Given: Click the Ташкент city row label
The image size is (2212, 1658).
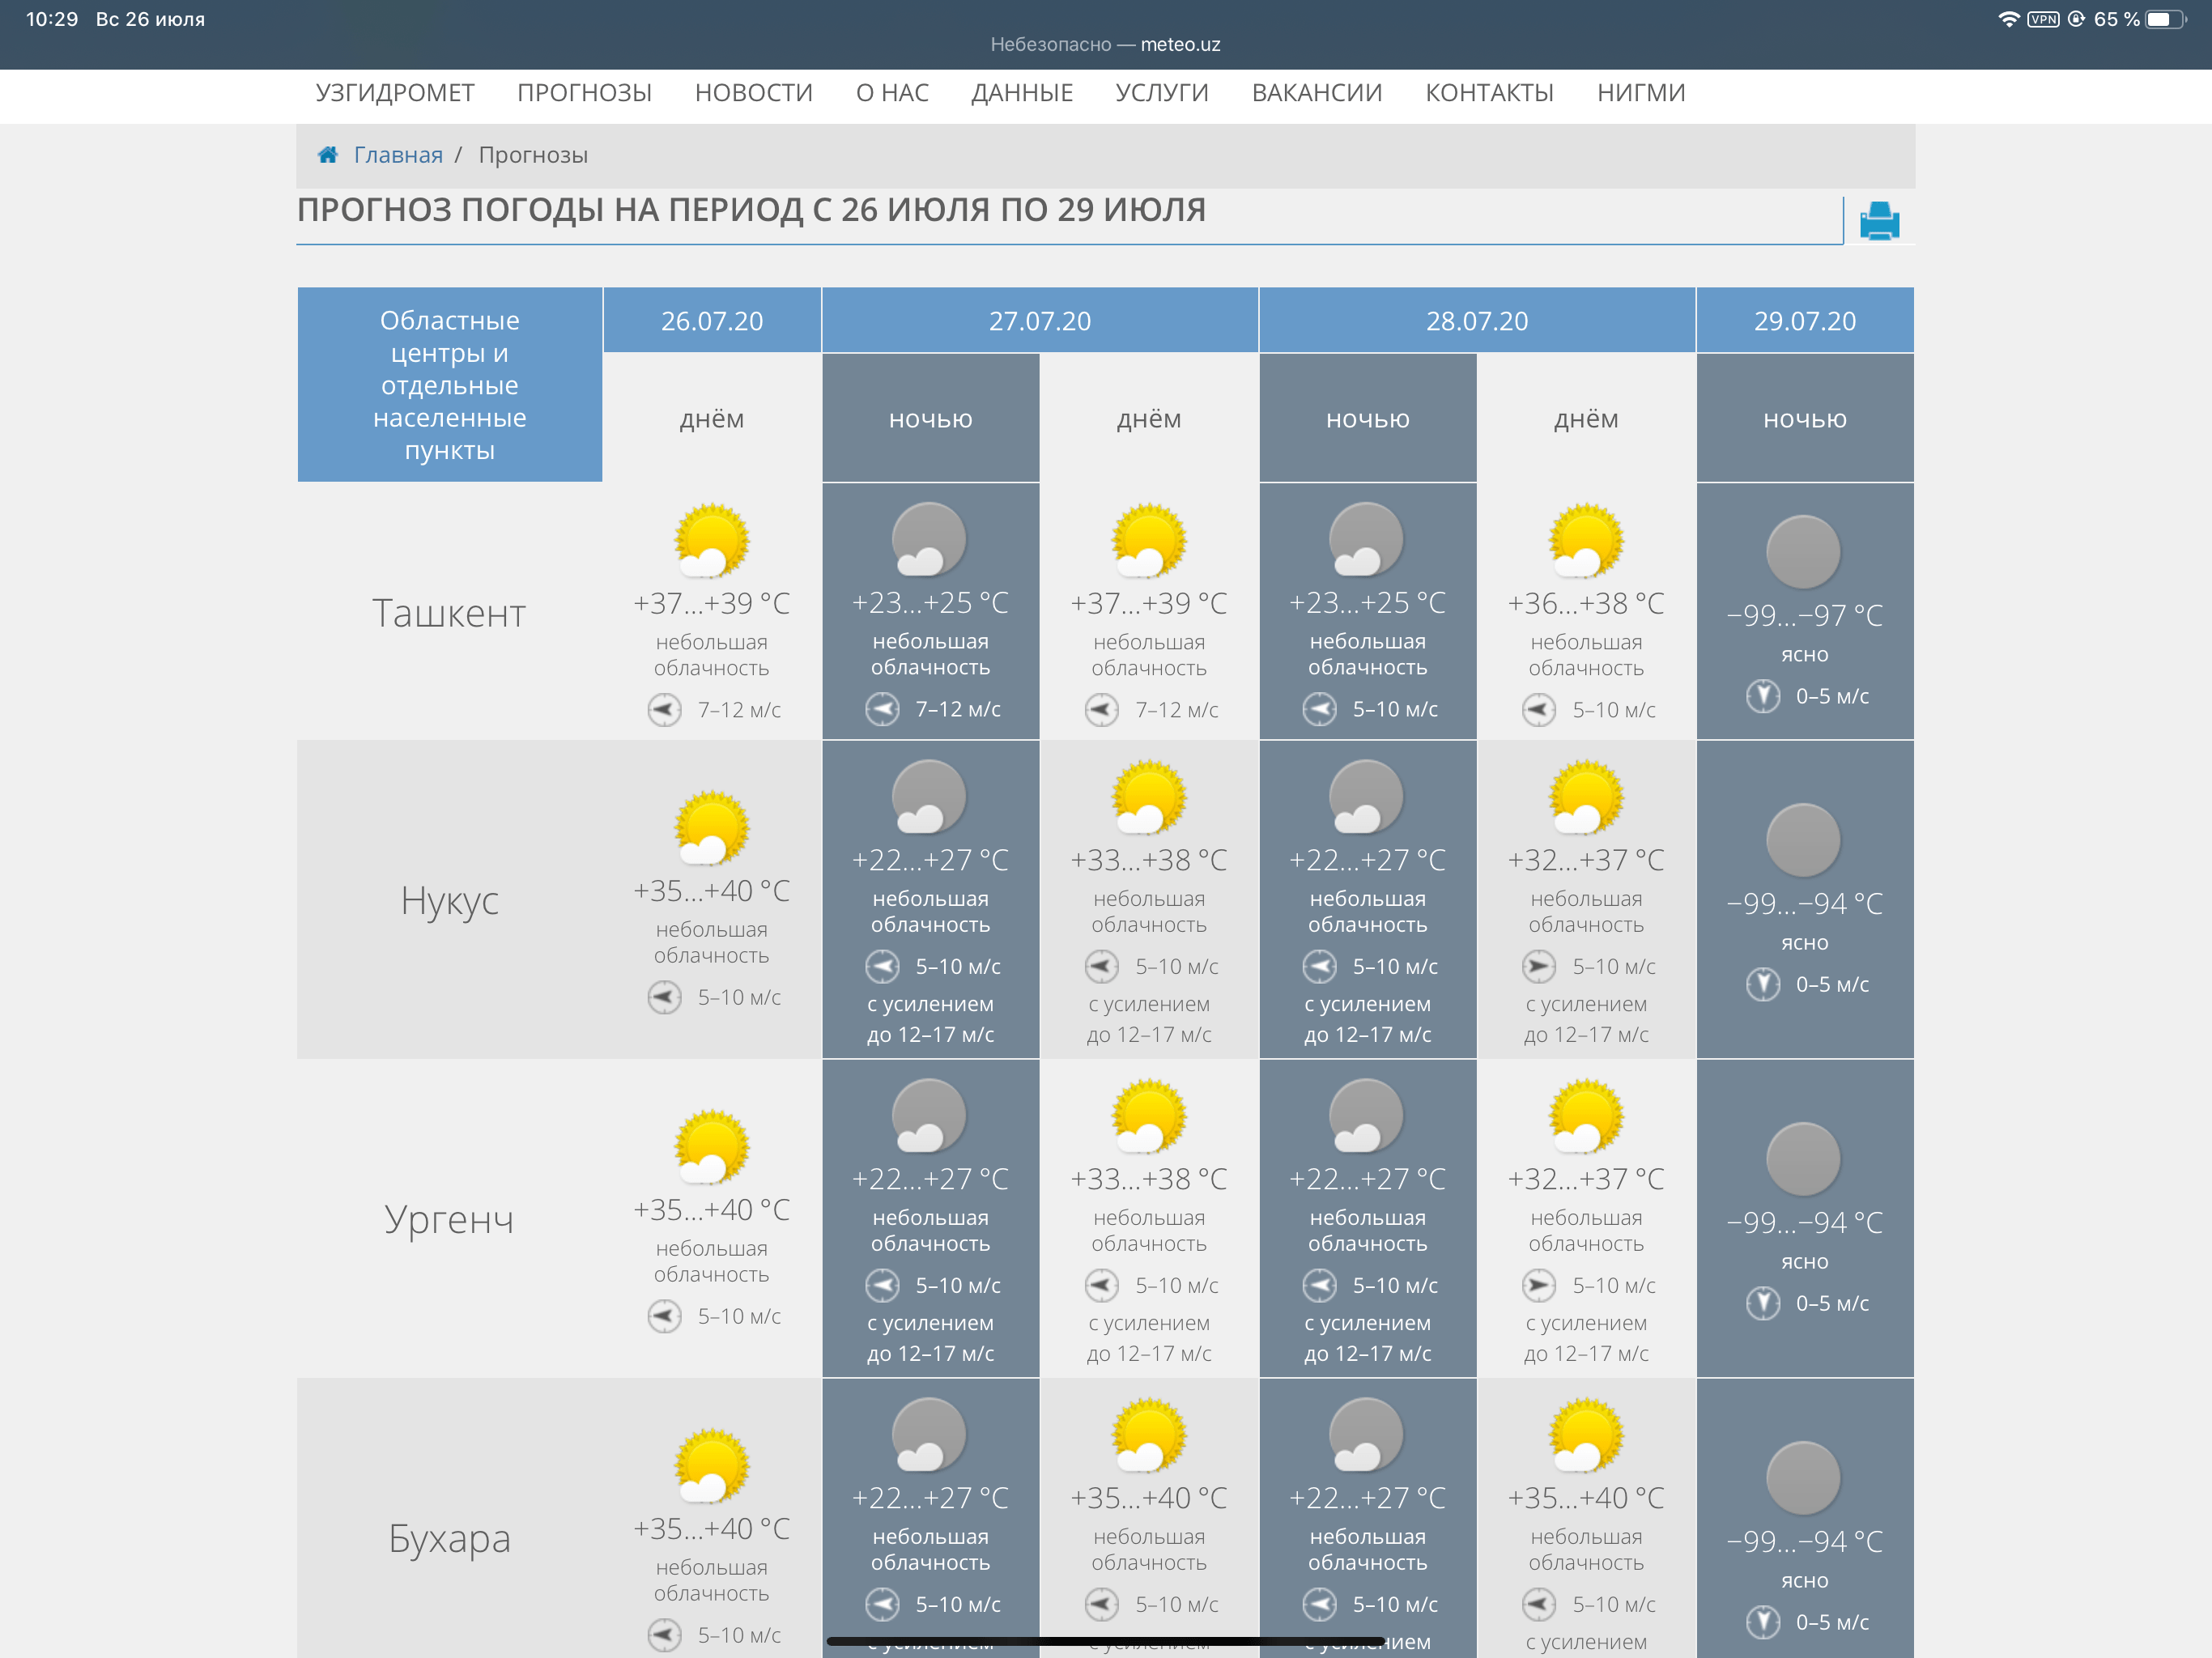Looking at the screenshot, I should (449, 613).
